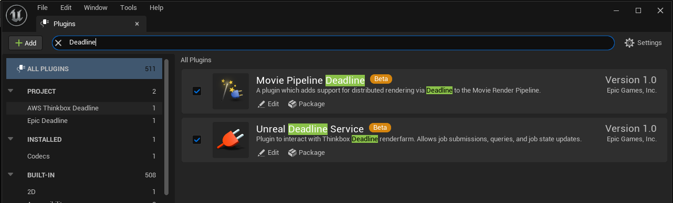Click the Add plugin button
673x203 pixels.
[26, 43]
